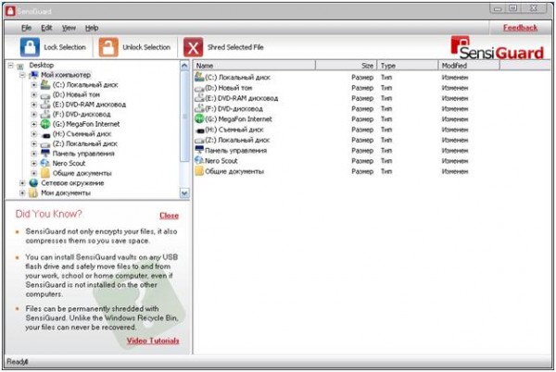The image size is (556, 372).
Task: Click the Nero Scout icon in the tree
Action: pyautogui.click(x=45, y=163)
